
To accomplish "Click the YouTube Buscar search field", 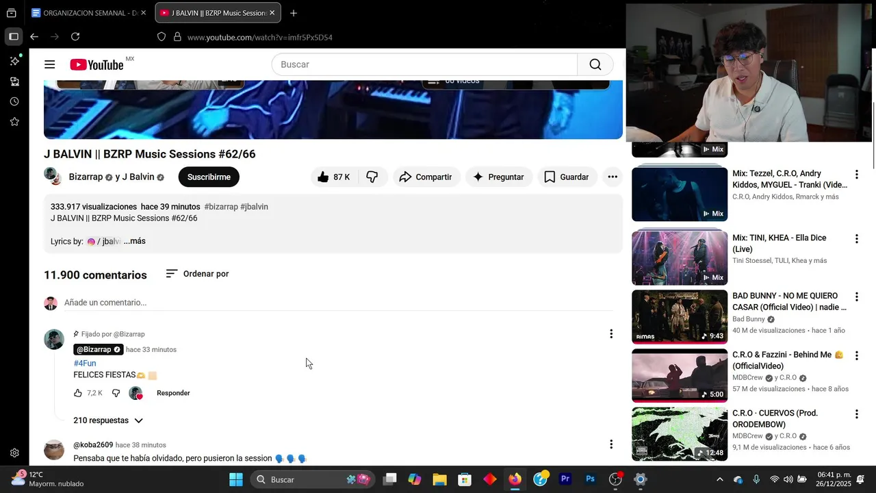I will pos(424,64).
